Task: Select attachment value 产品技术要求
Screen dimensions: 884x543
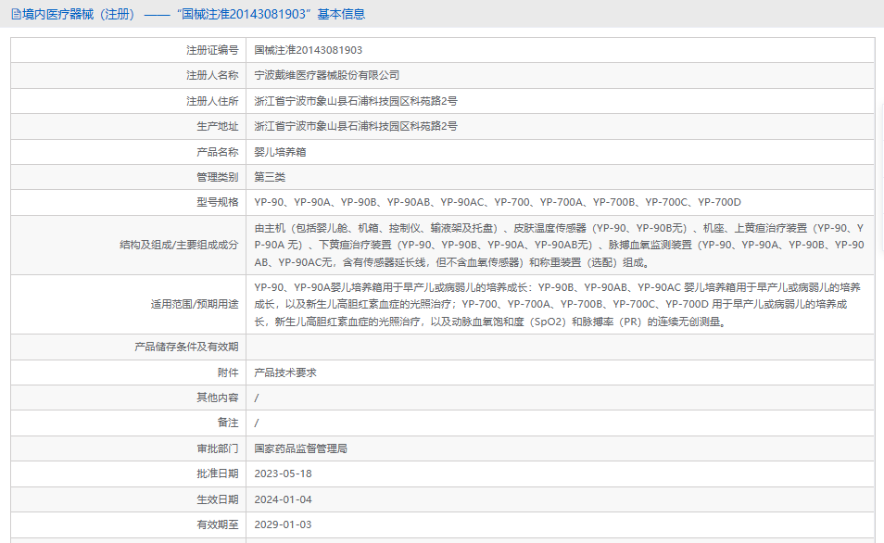Action: [x=285, y=373]
